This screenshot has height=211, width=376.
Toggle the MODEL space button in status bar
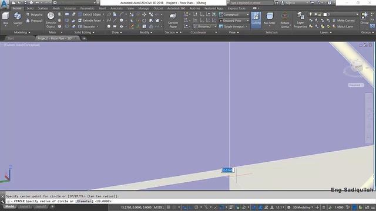[x=159, y=207]
